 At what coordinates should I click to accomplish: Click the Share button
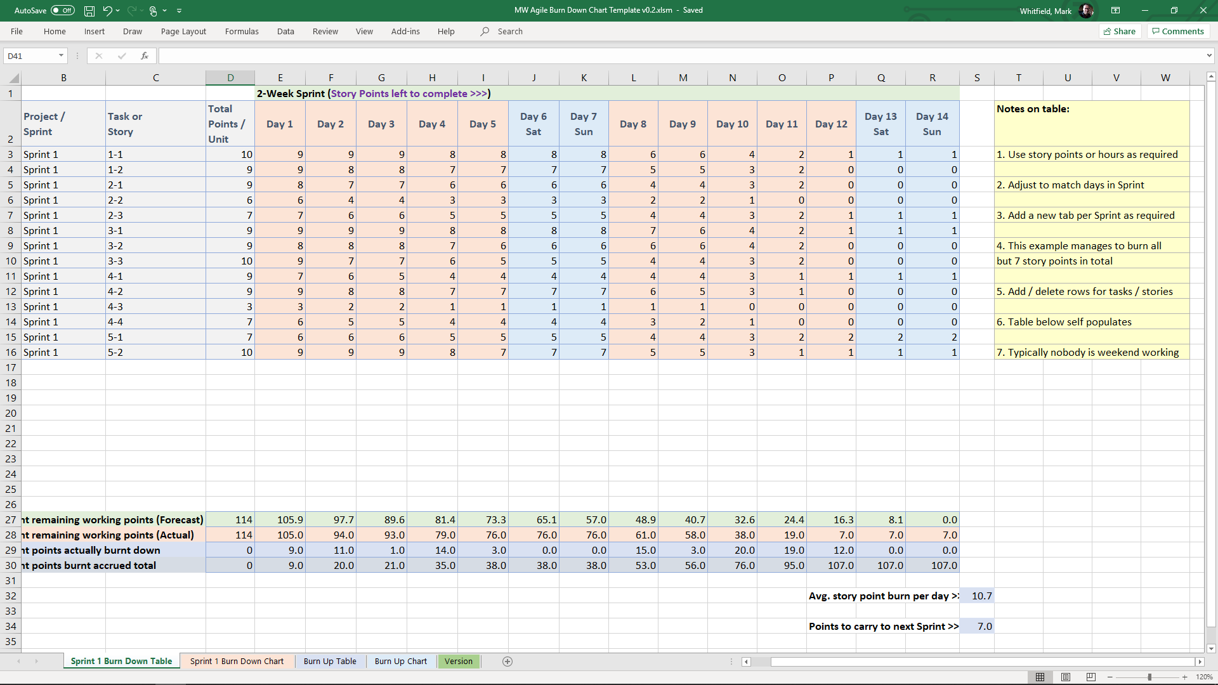(x=1120, y=31)
